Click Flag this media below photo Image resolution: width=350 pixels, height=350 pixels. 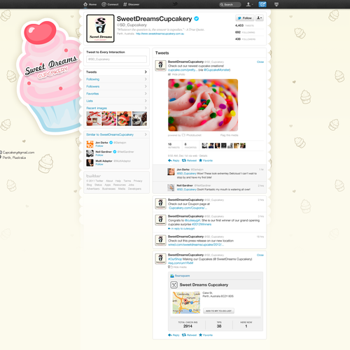click(x=229, y=135)
